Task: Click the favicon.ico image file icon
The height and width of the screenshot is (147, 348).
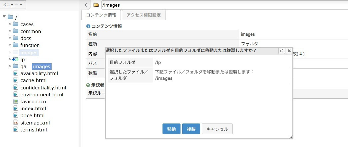Action: (x=16, y=101)
